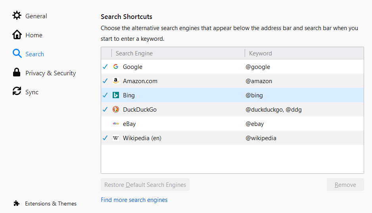Screen dimensions: 372x213
Task: Open Extensions & Themes
Action: click(x=51, y=203)
